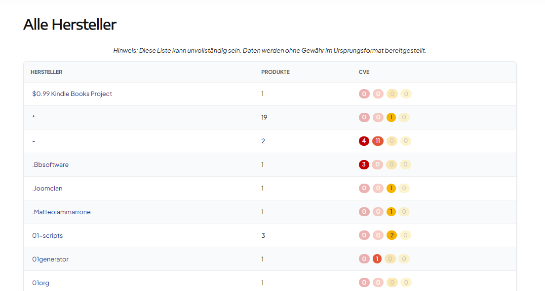This screenshot has height=291, width=545.
Task: Open the .Bbsoftware manufacturer link
Action: (50, 164)
